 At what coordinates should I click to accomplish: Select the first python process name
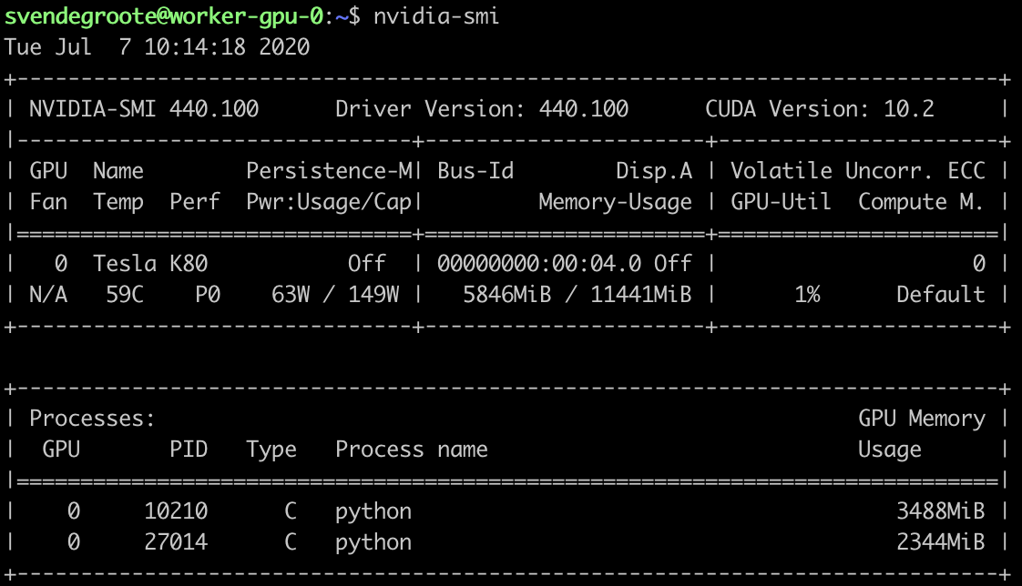[x=373, y=510]
